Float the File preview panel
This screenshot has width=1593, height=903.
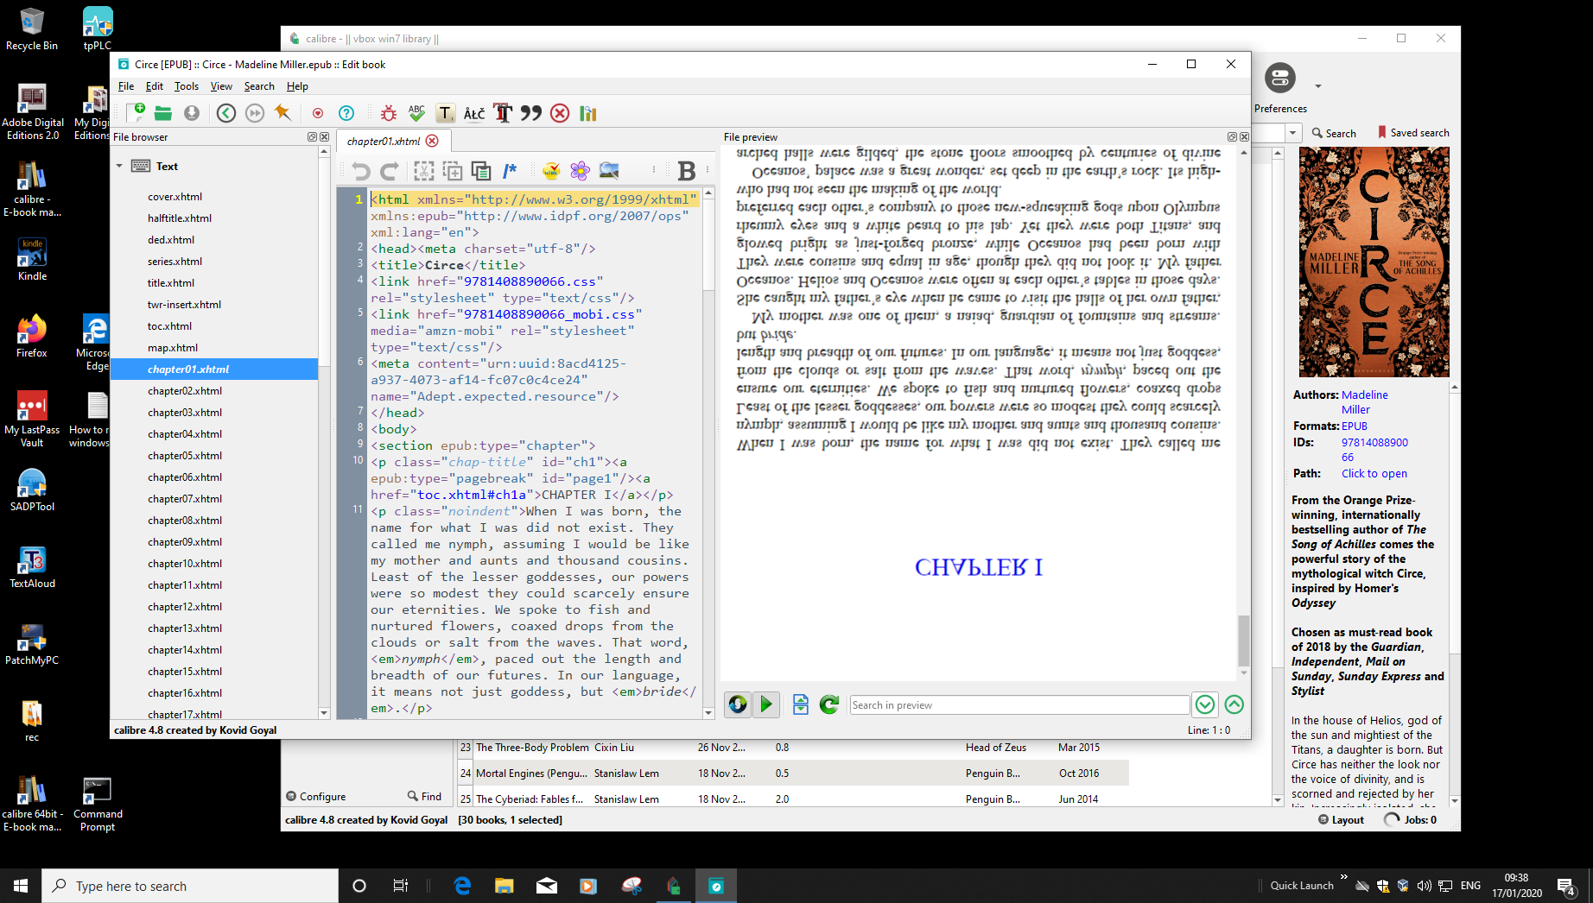(1232, 136)
